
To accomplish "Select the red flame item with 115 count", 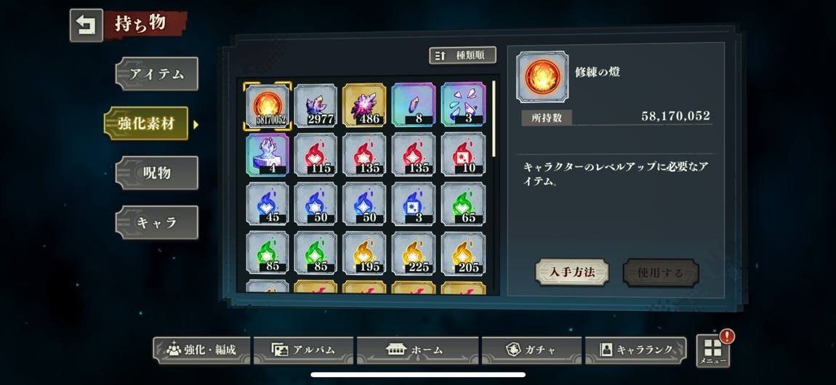I will click(x=316, y=155).
